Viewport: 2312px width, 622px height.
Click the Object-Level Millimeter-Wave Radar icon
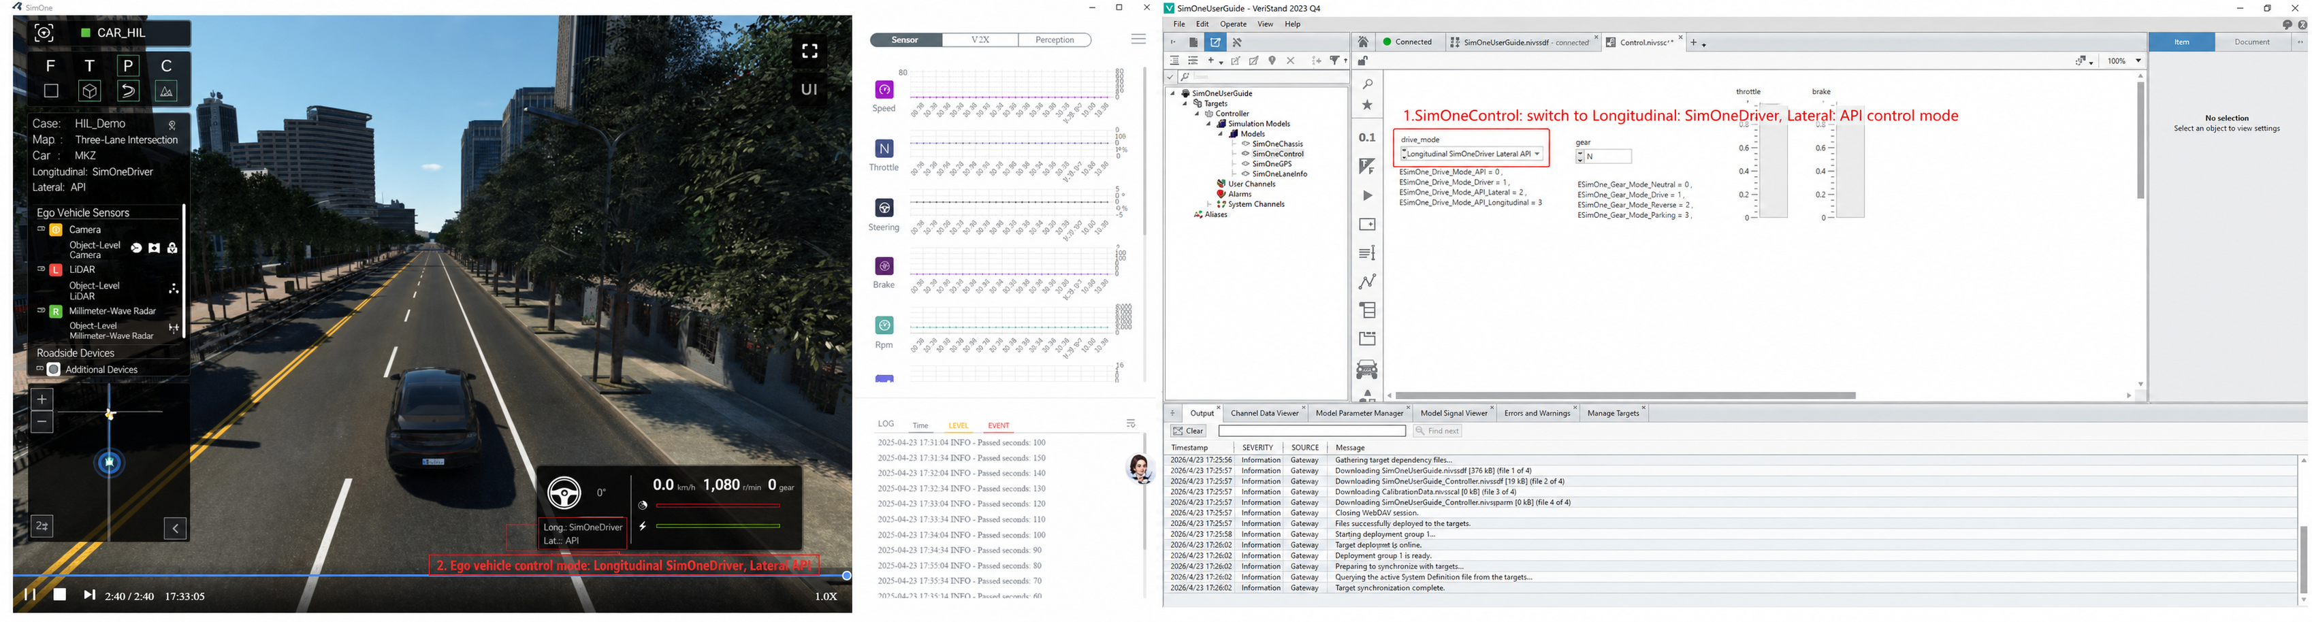pyautogui.click(x=174, y=329)
